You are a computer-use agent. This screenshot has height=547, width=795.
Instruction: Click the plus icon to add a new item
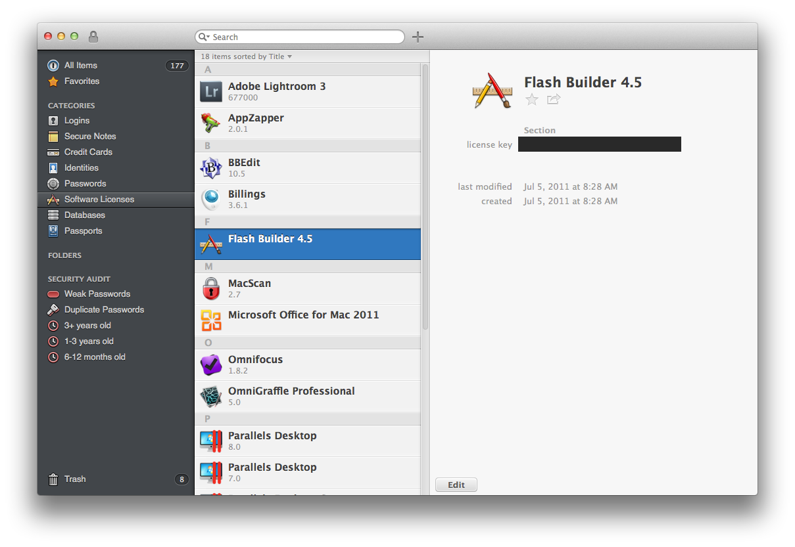[x=418, y=37]
